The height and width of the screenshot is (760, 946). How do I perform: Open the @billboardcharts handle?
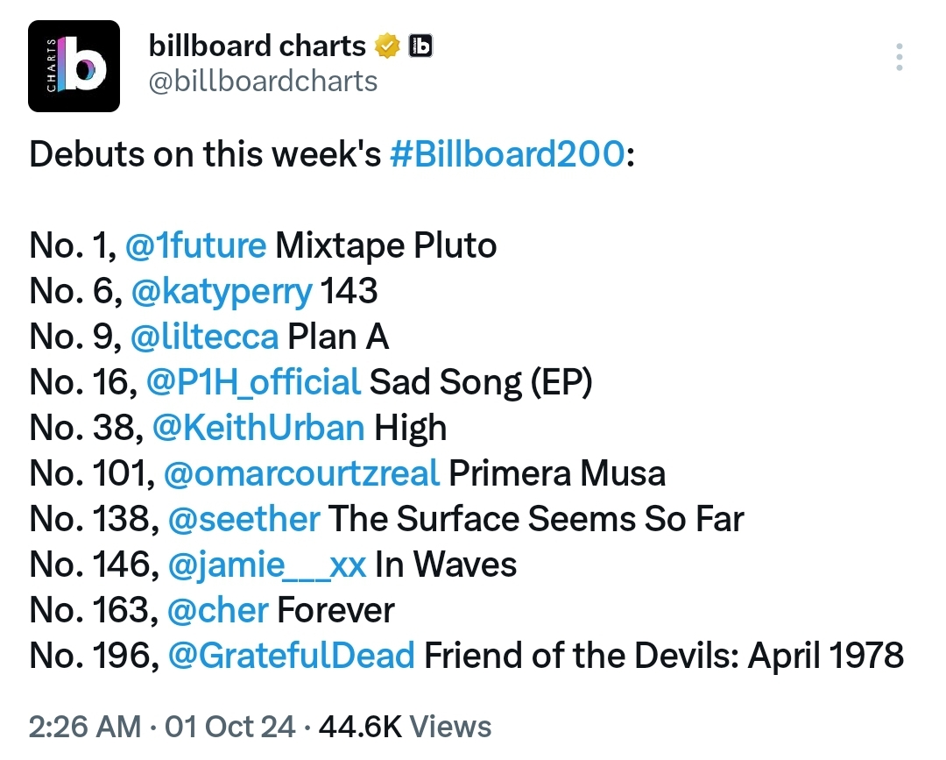(263, 81)
